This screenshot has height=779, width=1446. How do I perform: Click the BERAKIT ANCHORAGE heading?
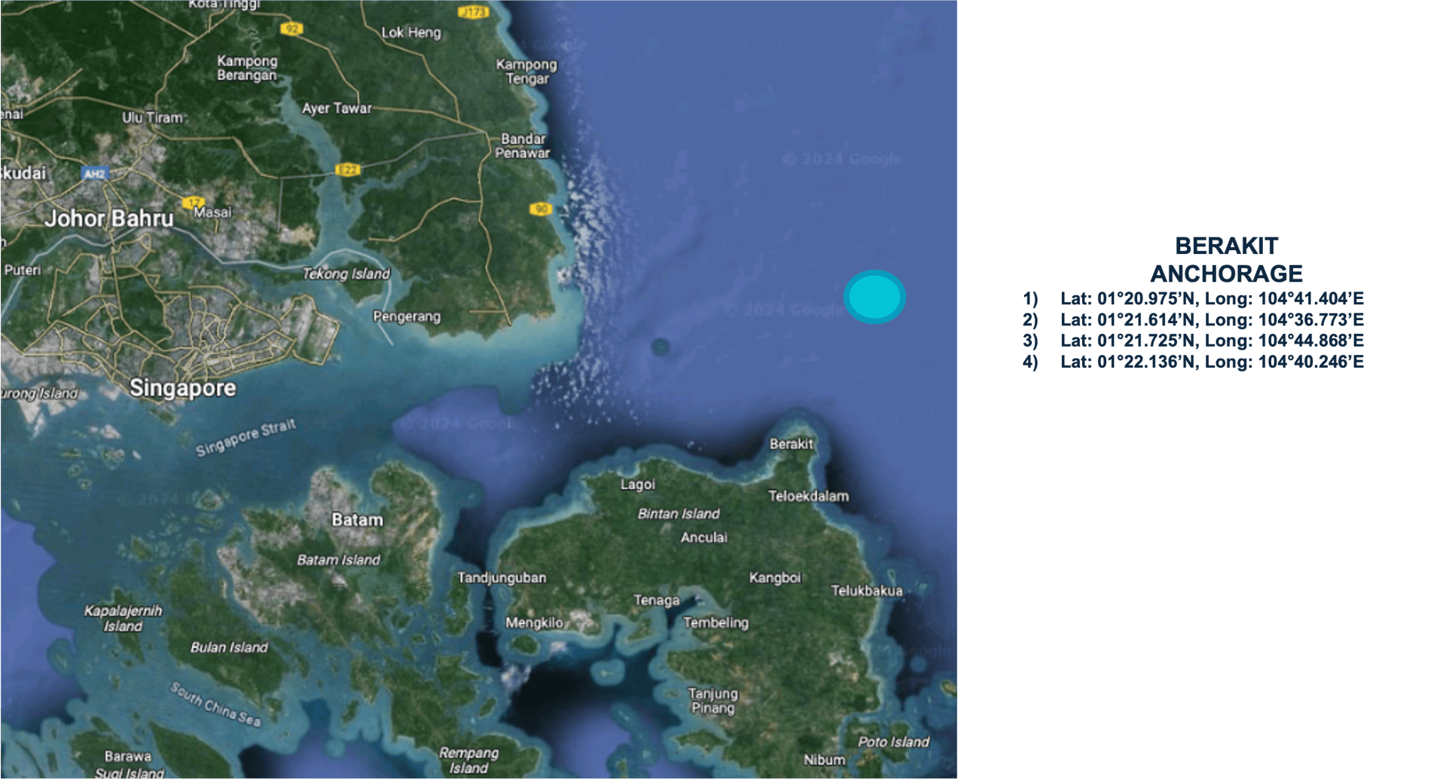(x=1226, y=259)
